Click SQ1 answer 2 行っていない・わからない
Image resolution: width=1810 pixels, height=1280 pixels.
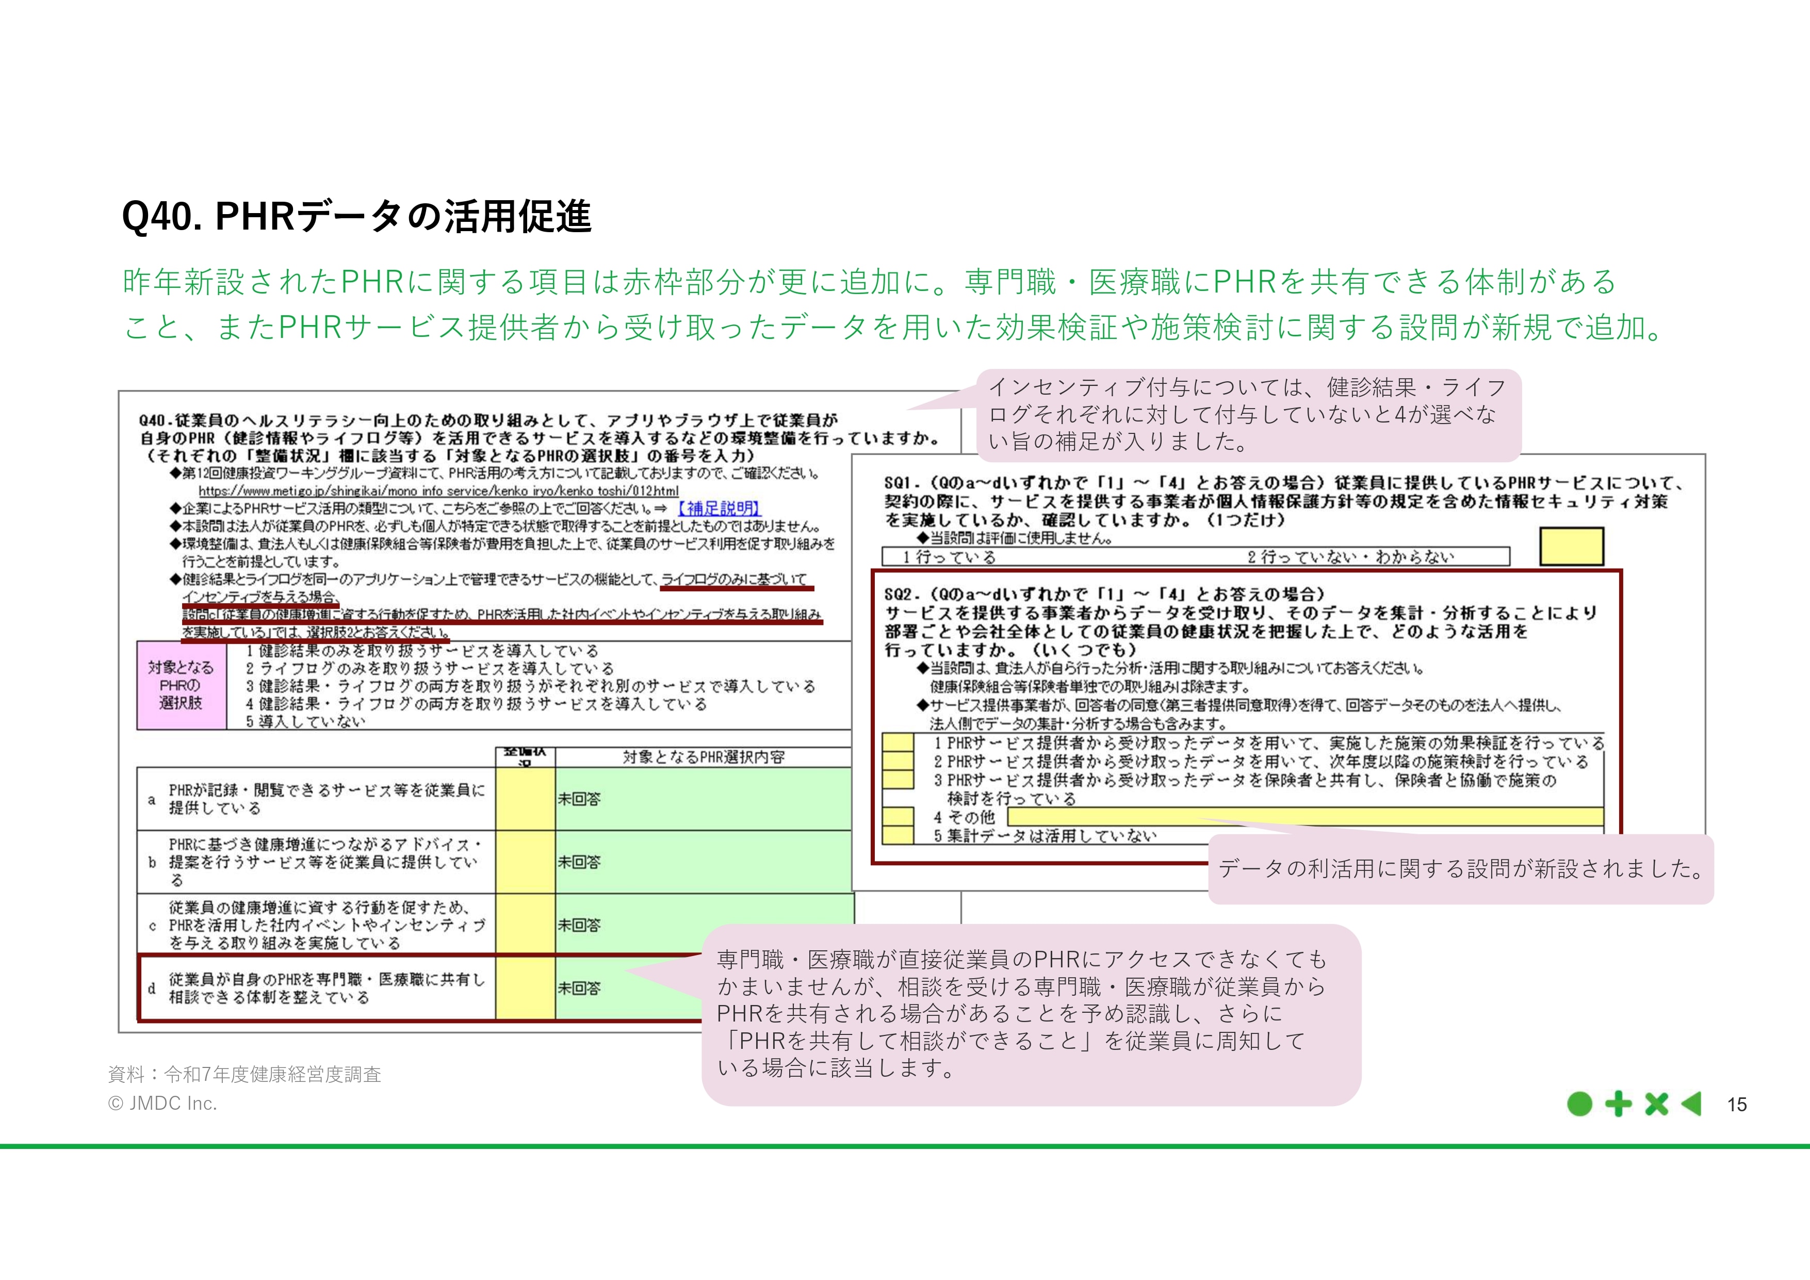[x=1350, y=557]
